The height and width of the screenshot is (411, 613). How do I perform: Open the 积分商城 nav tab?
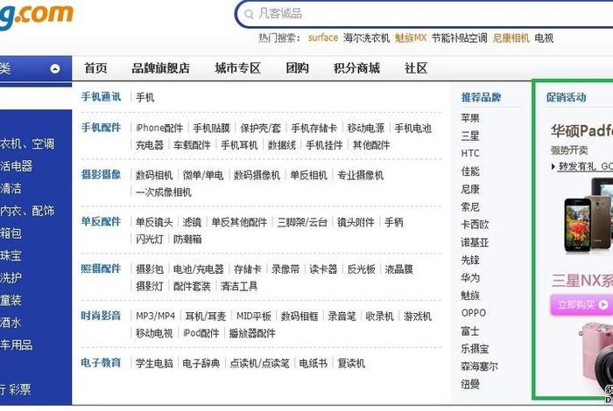(356, 68)
